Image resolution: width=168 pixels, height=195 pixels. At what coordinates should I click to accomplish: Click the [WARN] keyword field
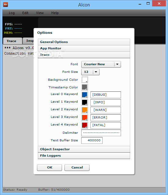click(x=106, y=110)
